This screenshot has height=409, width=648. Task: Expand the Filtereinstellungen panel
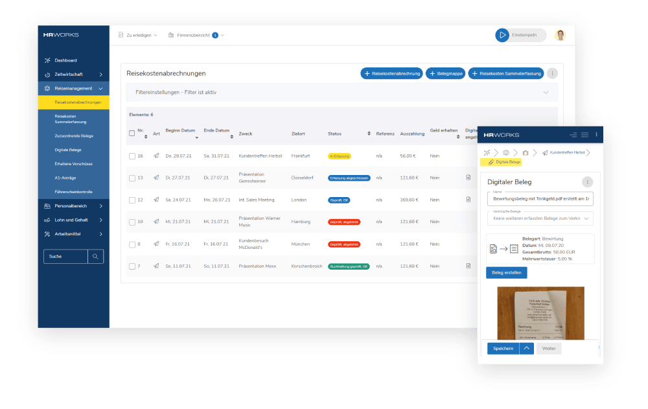click(546, 93)
